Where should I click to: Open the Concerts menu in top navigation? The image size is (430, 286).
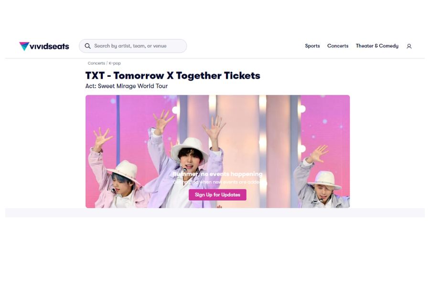pos(338,46)
